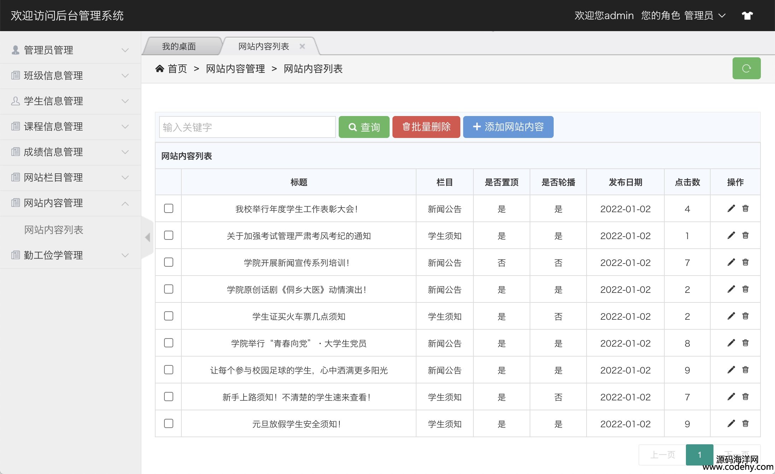Edit the row 新手上路须知

click(731, 397)
